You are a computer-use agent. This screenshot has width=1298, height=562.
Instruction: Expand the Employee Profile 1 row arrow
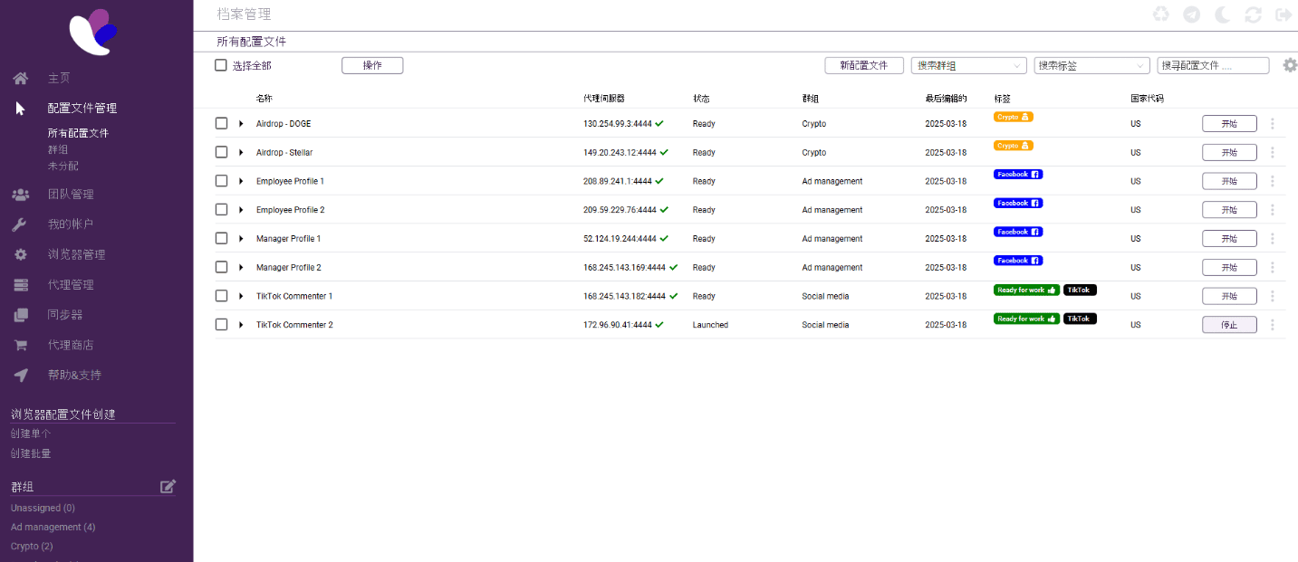point(241,181)
